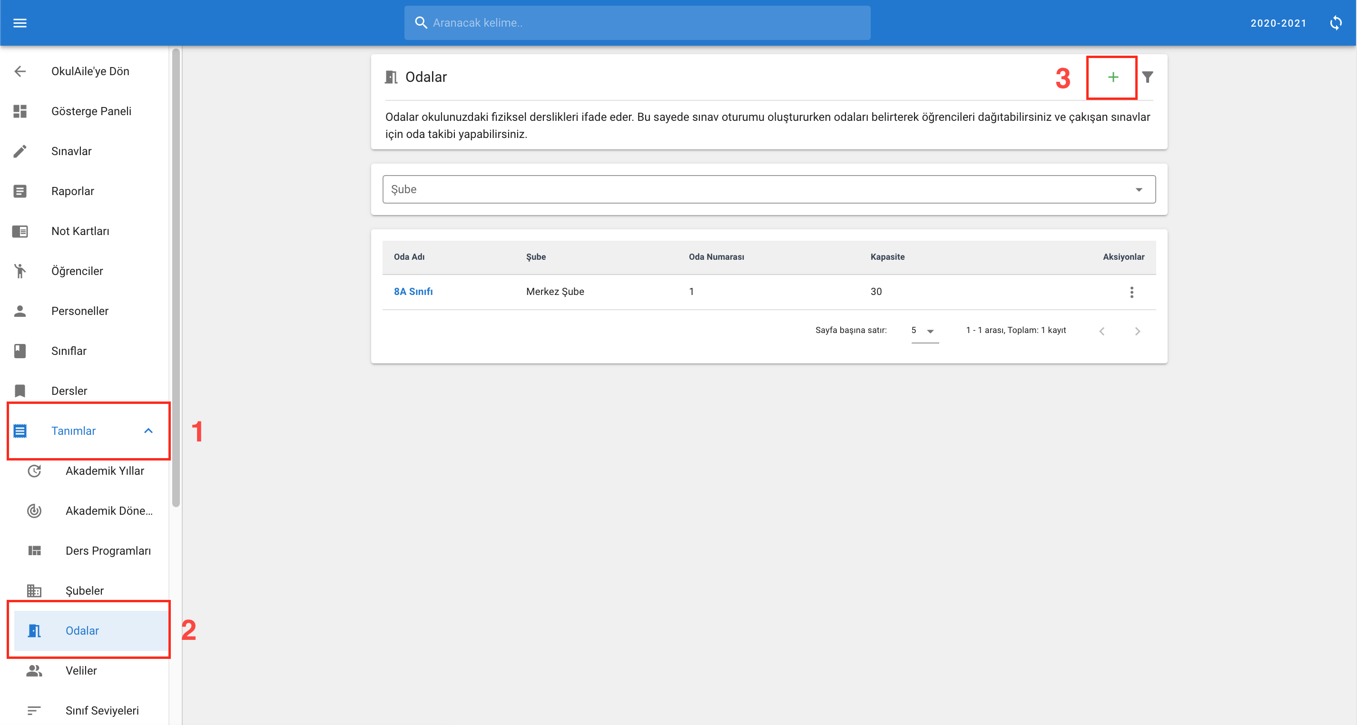Click the Dersler bookmark icon

pyautogui.click(x=20, y=391)
